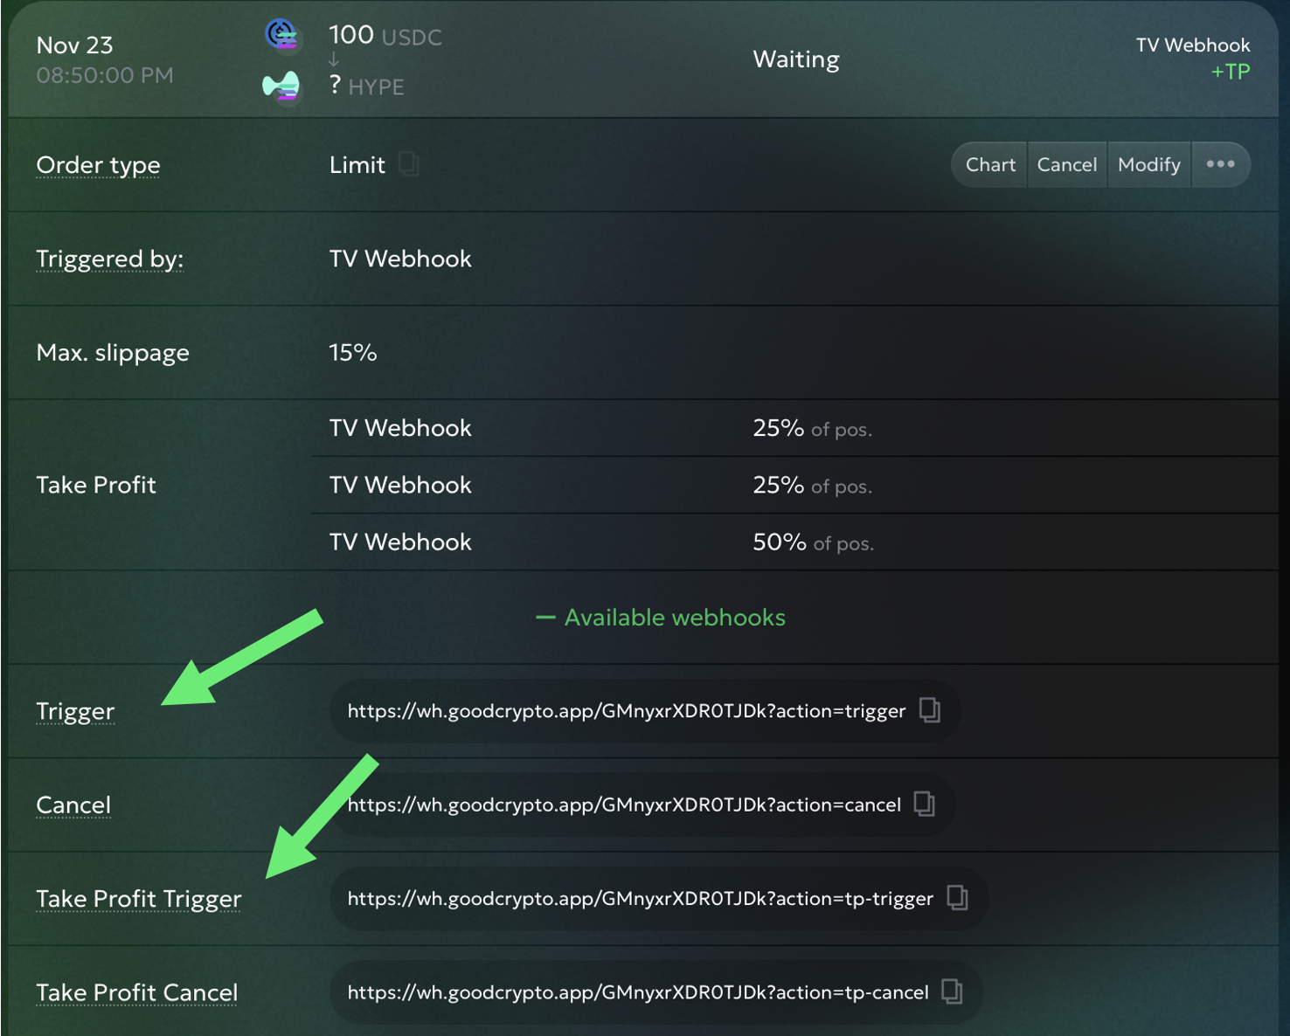
Task: Click the USDC token icon
Action: (x=281, y=35)
